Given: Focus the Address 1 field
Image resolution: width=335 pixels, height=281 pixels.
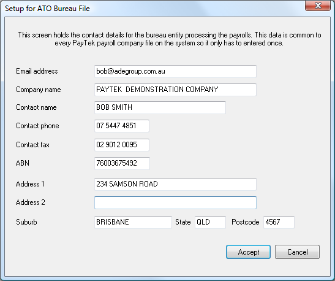Looking at the screenshot, I should 175,184.
